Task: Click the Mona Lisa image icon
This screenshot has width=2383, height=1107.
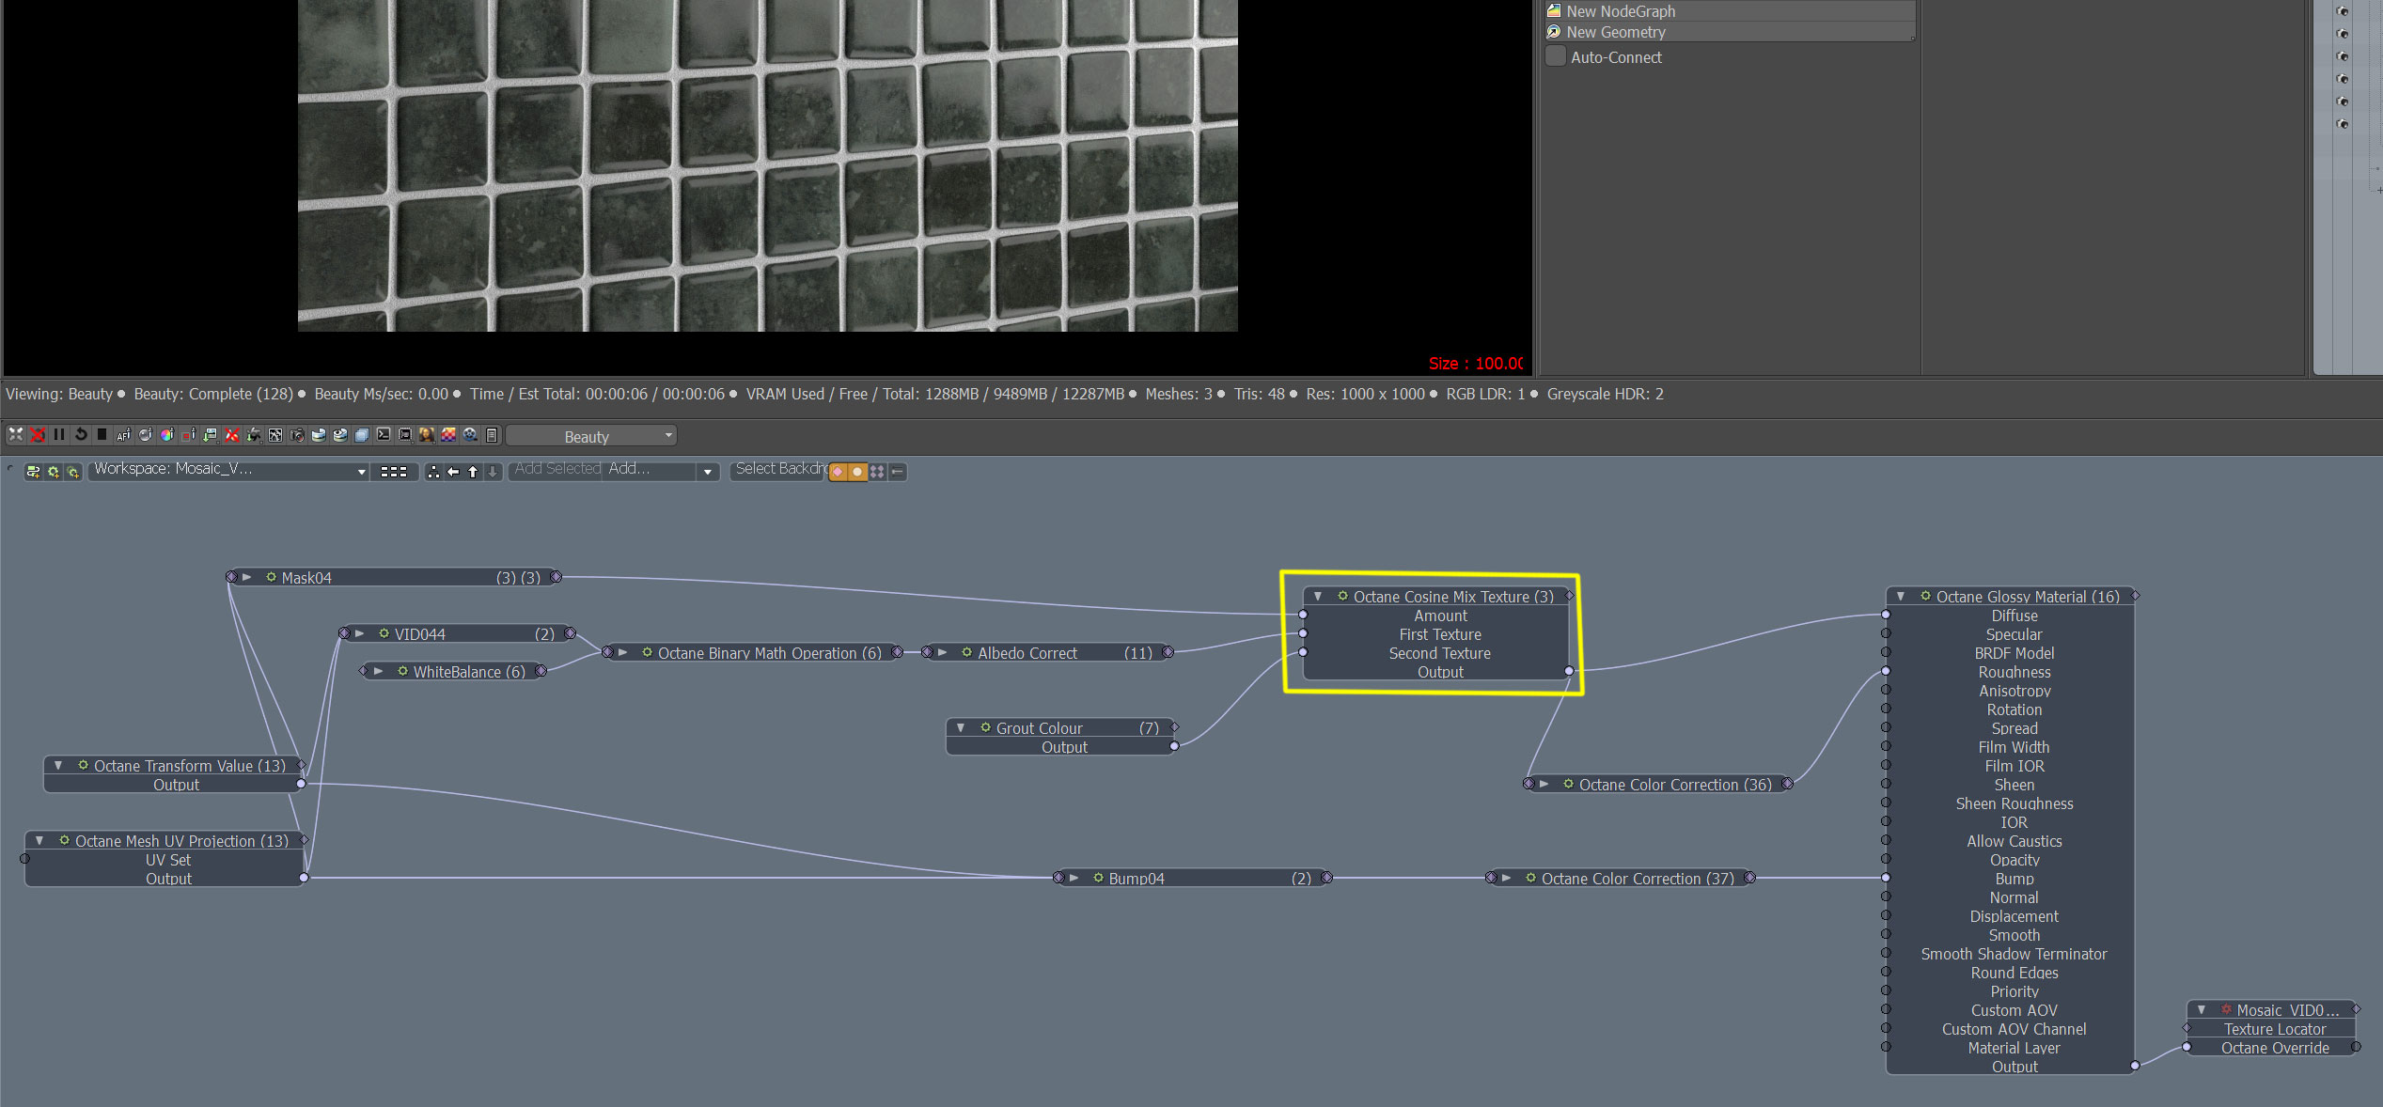Action: (427, 434)
